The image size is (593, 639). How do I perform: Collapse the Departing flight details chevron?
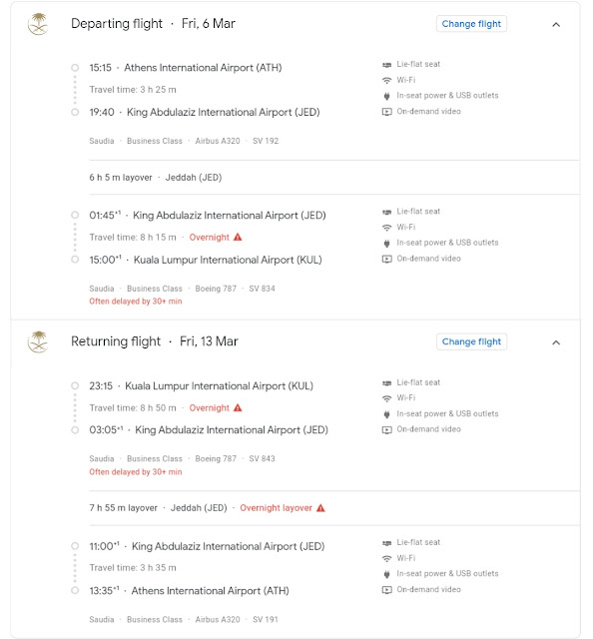coord(556,24)
